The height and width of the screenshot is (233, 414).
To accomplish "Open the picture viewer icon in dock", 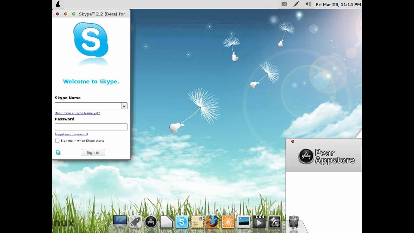I will point(244,222).
